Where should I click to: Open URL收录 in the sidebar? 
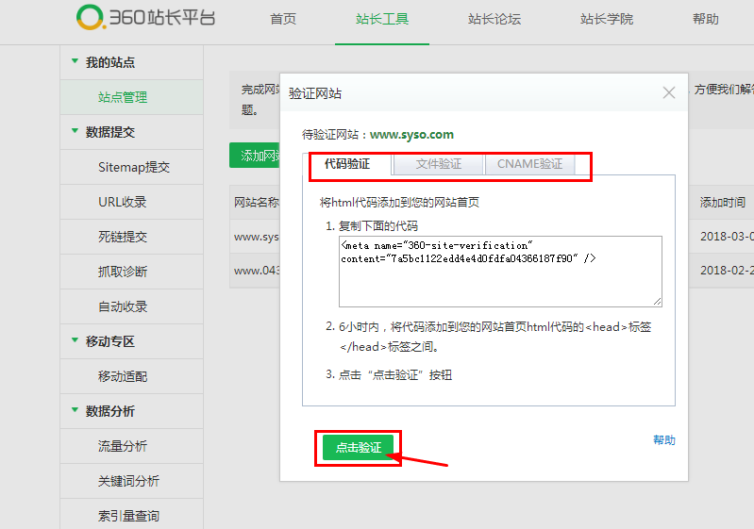(x=122, y=202)
